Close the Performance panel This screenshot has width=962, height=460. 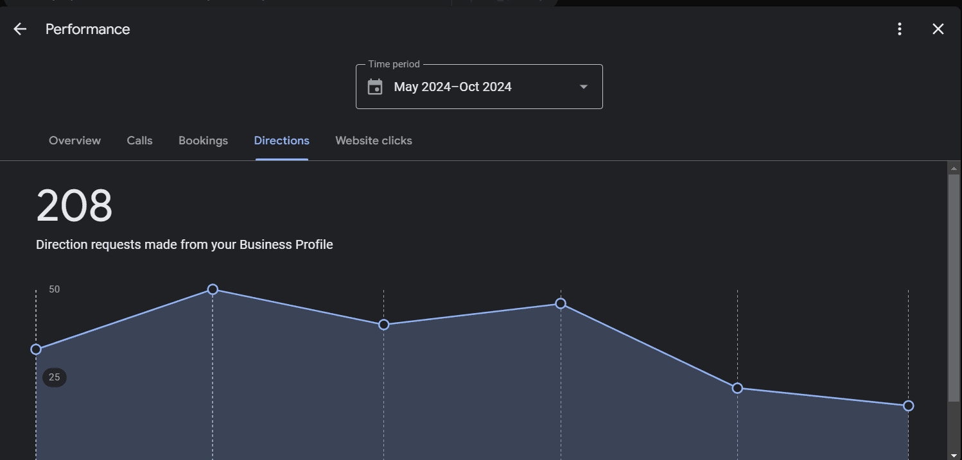(x=938, y=29)
